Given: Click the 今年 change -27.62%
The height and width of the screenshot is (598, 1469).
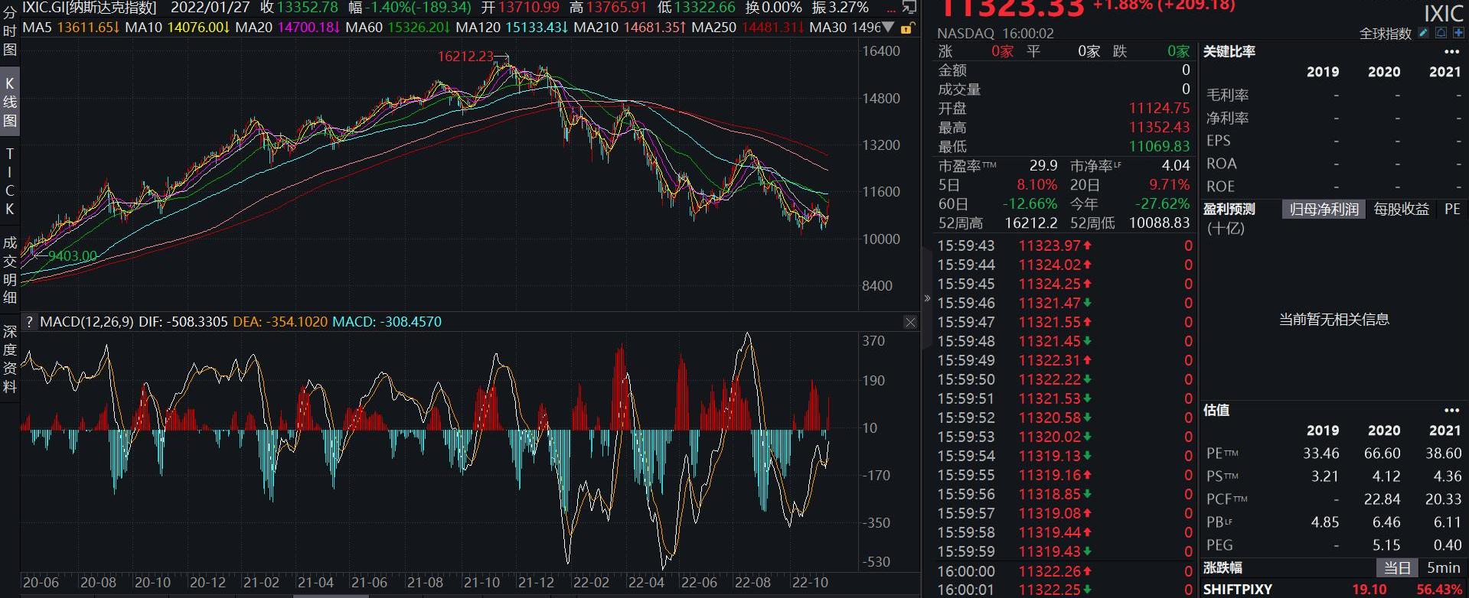Looking at the screenshot, I should click(x=1162, y=204).
